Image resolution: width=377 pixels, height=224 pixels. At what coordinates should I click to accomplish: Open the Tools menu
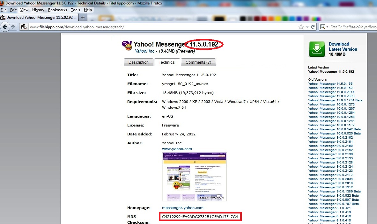[75, 10]
